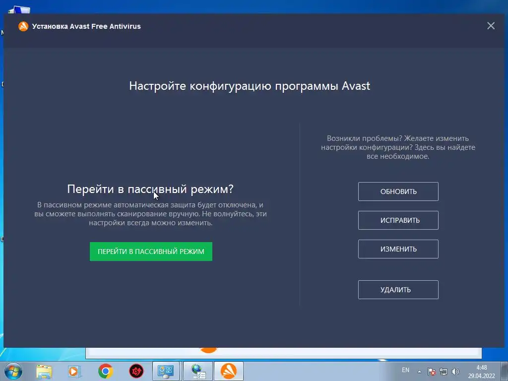Close the Avast setup window

pyautogui.click(x=491, y=26)
